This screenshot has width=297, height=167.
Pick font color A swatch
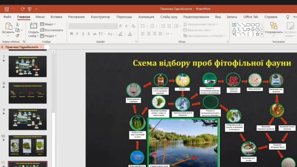(130, 34)
